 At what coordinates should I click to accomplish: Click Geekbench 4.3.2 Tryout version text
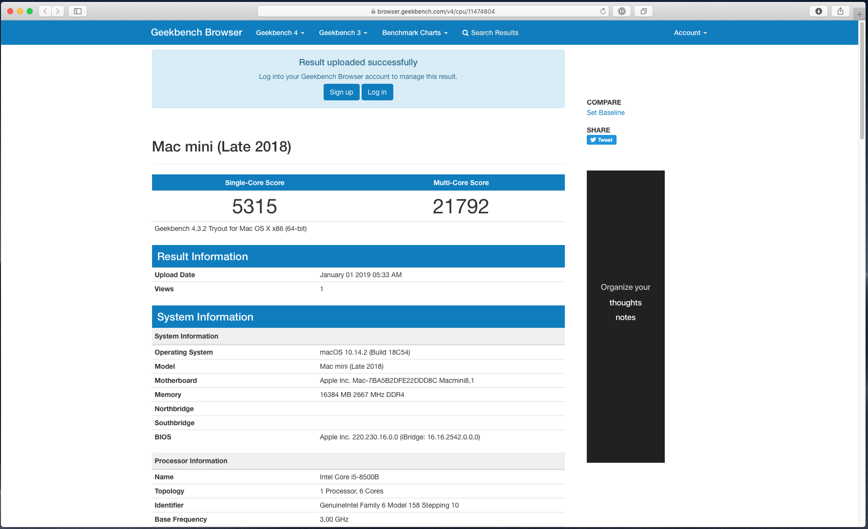[231, 228]
